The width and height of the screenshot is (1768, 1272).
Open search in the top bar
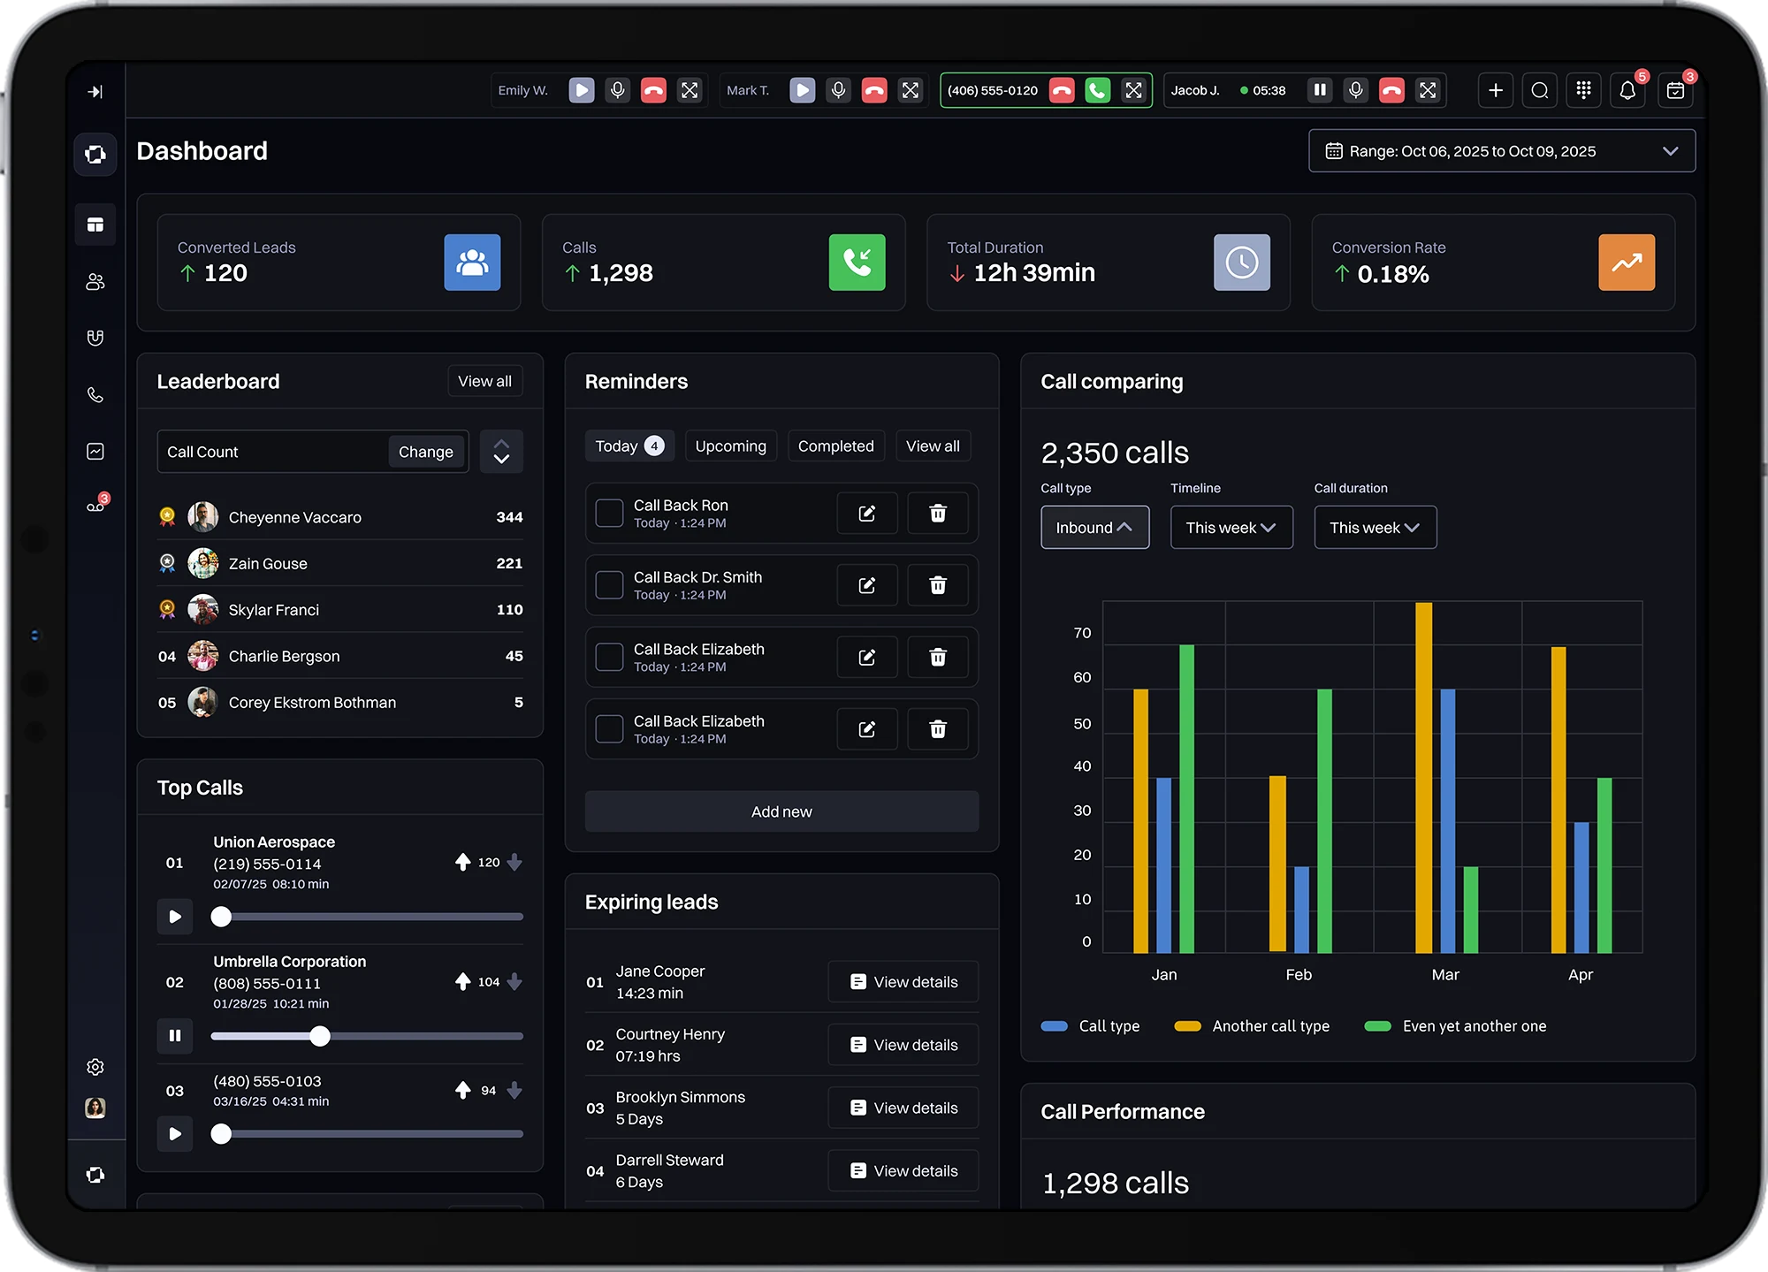[1540, 90]
